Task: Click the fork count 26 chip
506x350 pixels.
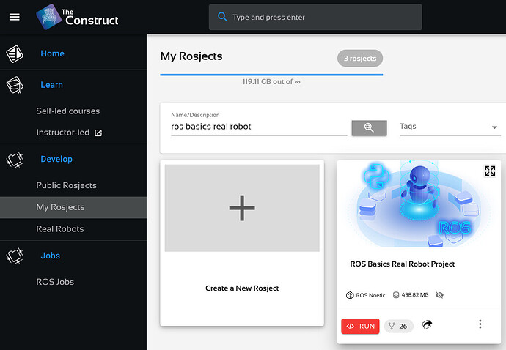Action: 398,326
